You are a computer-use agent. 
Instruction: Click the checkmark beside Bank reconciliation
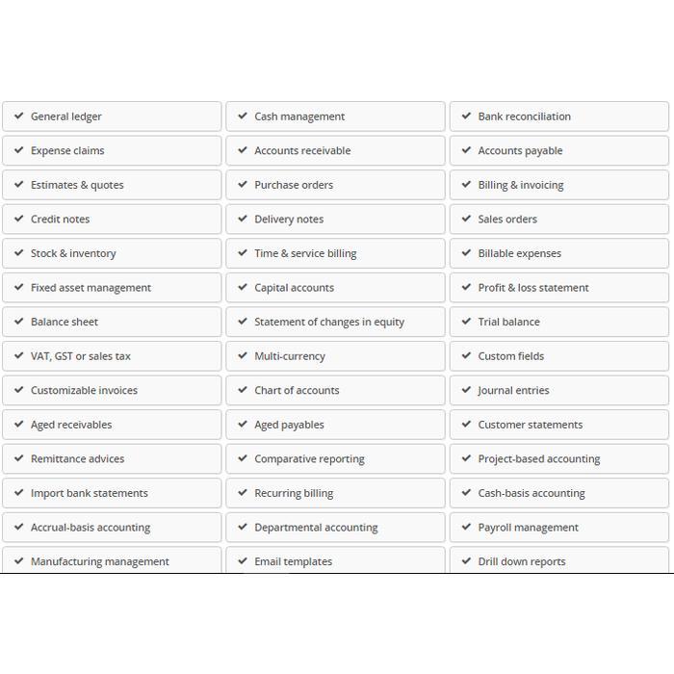point(466,116)
